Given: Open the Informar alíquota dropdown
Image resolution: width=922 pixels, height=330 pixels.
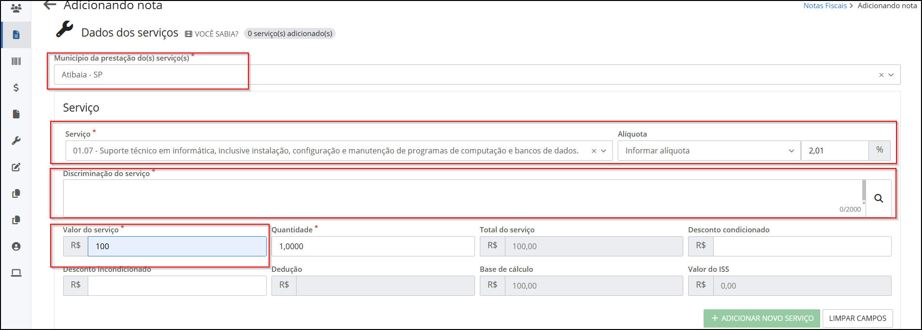Looking at the screenshot, I should click(709, 151).
